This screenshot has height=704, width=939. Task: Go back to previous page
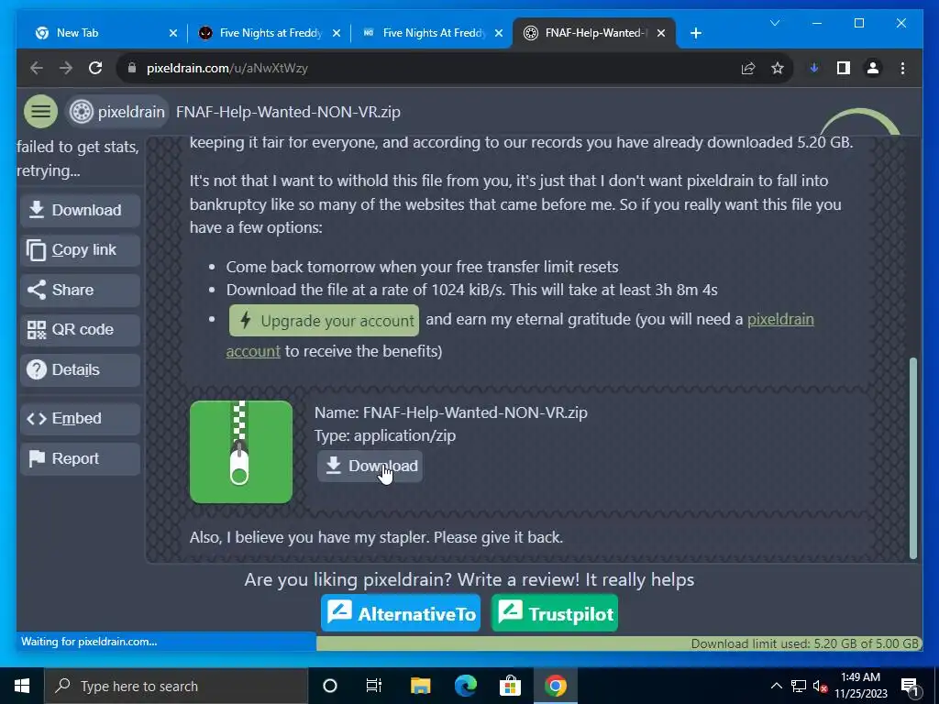pyautogui.click(x=37, y=68)
